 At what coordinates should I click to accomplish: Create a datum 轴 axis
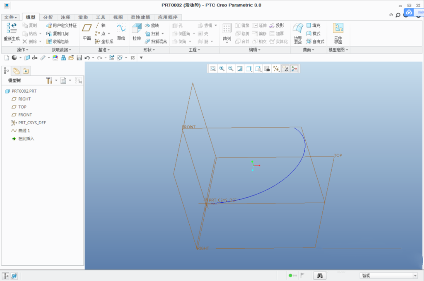(x=101, y=26)
